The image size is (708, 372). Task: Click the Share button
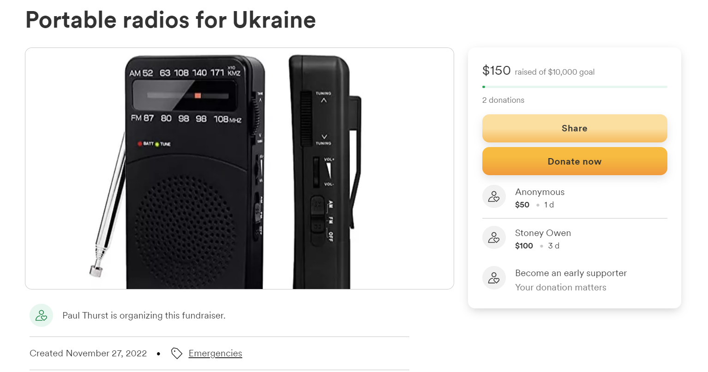tap(574, 128)
